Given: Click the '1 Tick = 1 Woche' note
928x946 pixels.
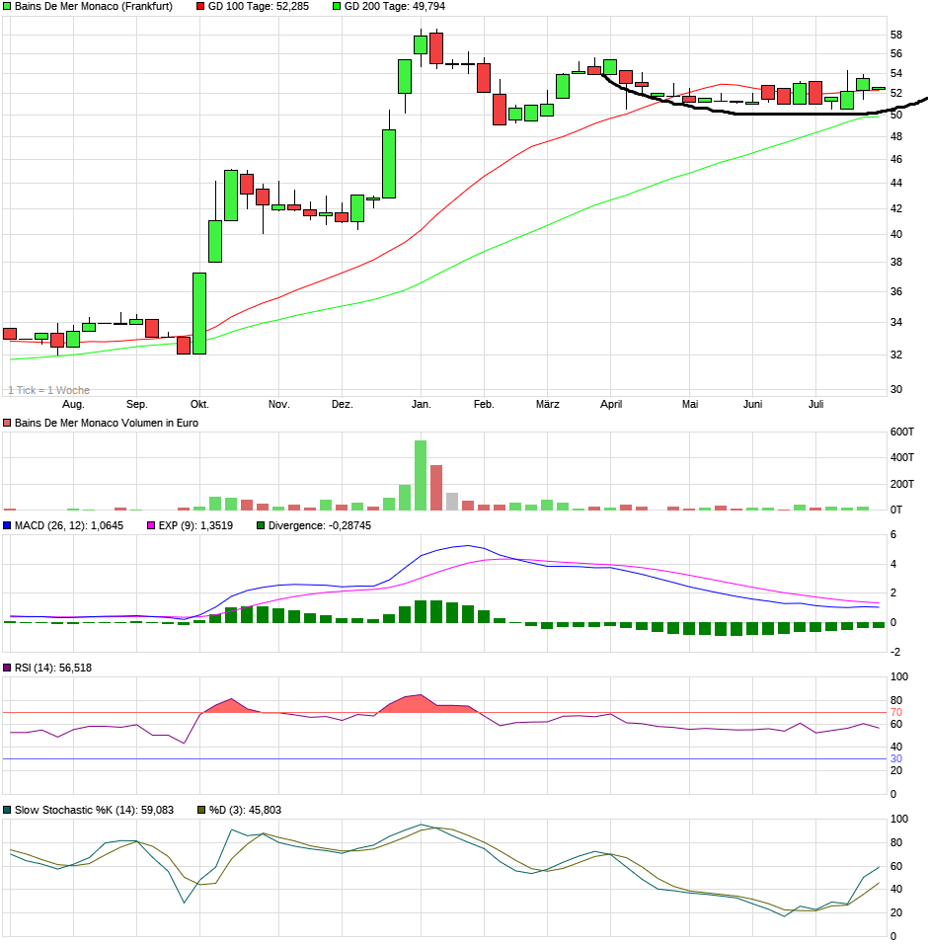Looking at the screenshot, I should coord(48,390).
